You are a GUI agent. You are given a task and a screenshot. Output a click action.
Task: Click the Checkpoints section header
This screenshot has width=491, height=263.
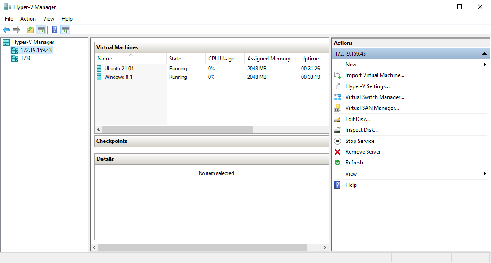pyautogui.click(x=211, y=141)
